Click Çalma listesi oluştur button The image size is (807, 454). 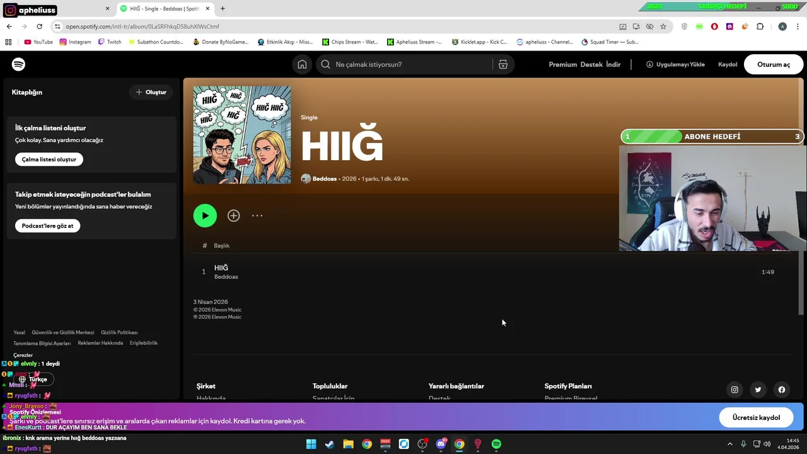tap(49, 160)
